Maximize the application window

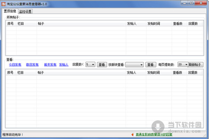click(x=192, y=3)
